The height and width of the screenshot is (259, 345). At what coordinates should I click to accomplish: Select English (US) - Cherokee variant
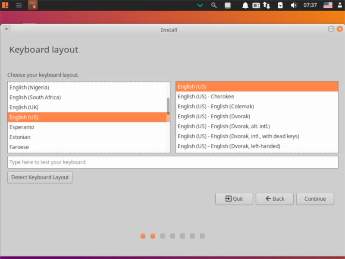pos(257,96)
